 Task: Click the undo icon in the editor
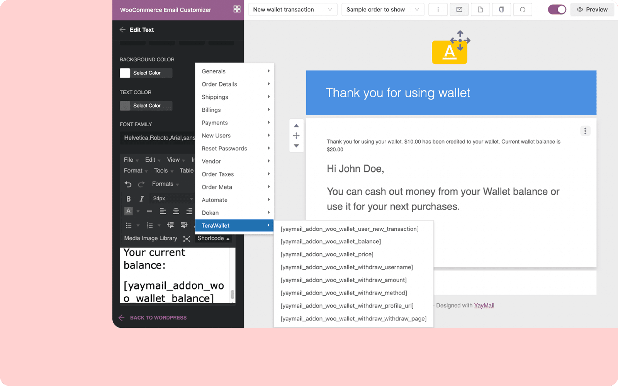[x=128, y=184]
